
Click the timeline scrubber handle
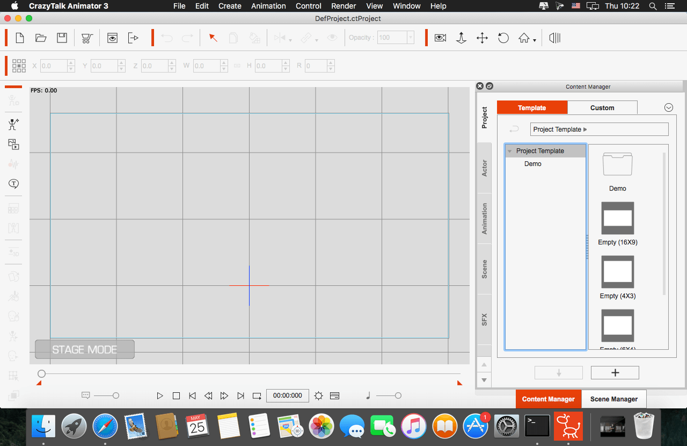[x=41, y=373]
